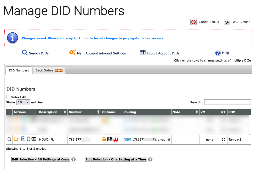The width and height of the screenshot is (262, 173).
Task: Switch to the DID Numbers tab
Action: point(19,70)
